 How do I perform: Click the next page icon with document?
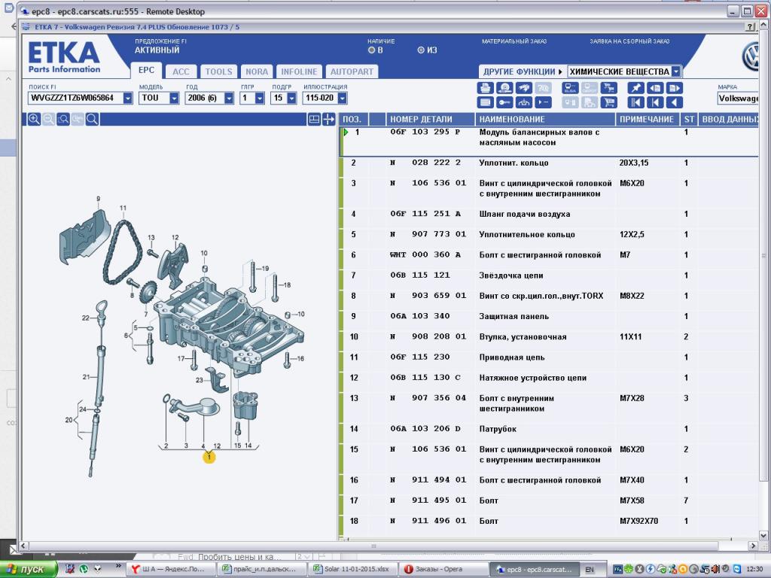[675, 88]
